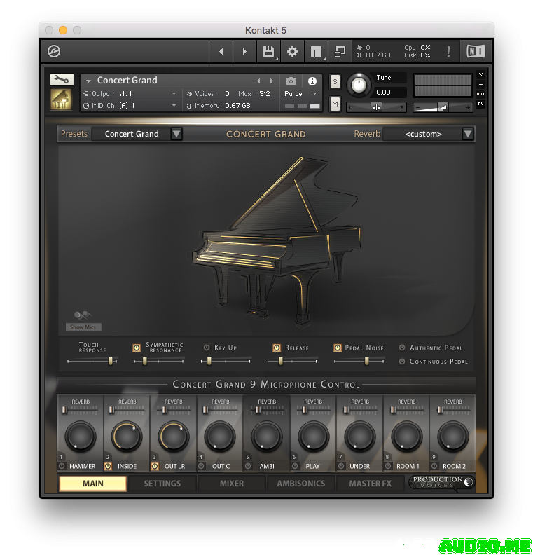Click the Tune knob
Viewport: 533px width, 555px height.
tap(359, 85)
